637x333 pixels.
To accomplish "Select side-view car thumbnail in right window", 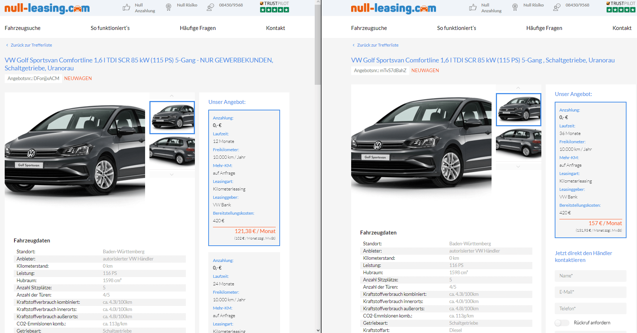I will click(x=519, y=143).
